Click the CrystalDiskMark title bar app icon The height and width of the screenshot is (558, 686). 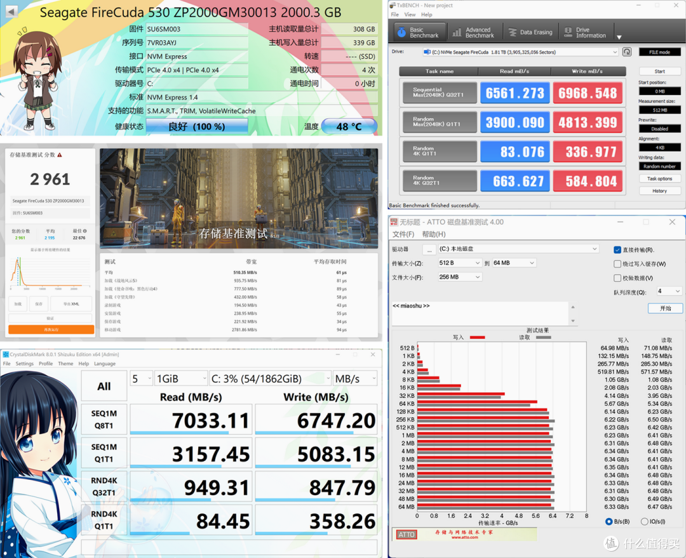6,354
